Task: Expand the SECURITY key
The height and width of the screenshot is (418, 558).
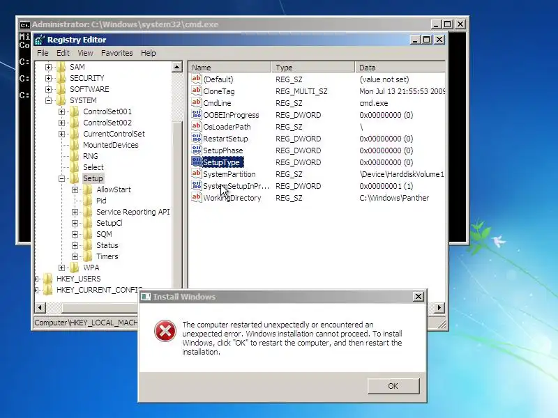Action: 48,78
